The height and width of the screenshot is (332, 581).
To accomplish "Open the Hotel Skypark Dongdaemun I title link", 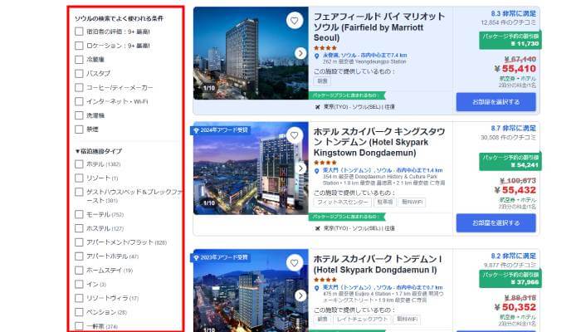I will (x=378, y=264).
